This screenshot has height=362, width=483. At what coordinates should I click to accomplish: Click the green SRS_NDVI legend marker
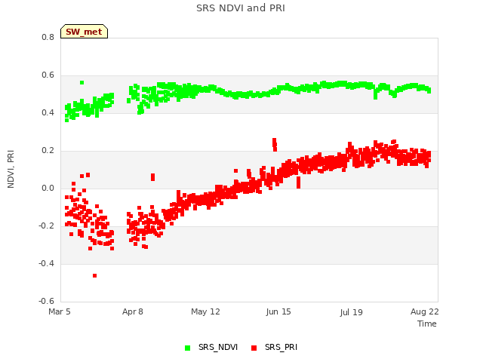pyautogui.click(x=187, y=348)
